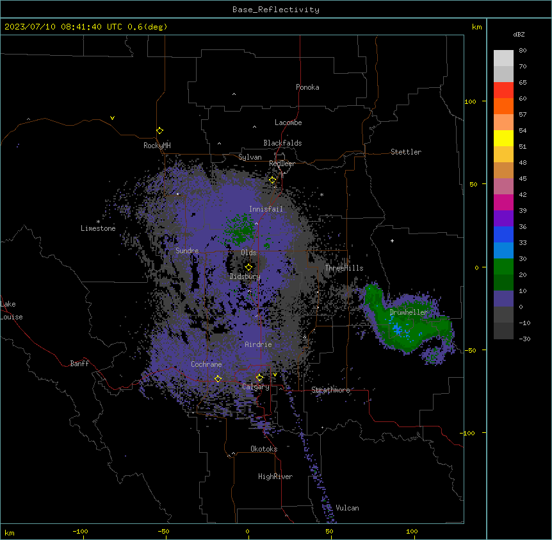Click the 100 tick on vertical axis
The width and height of the screenshot is (552, 540).
pos(470,101)
